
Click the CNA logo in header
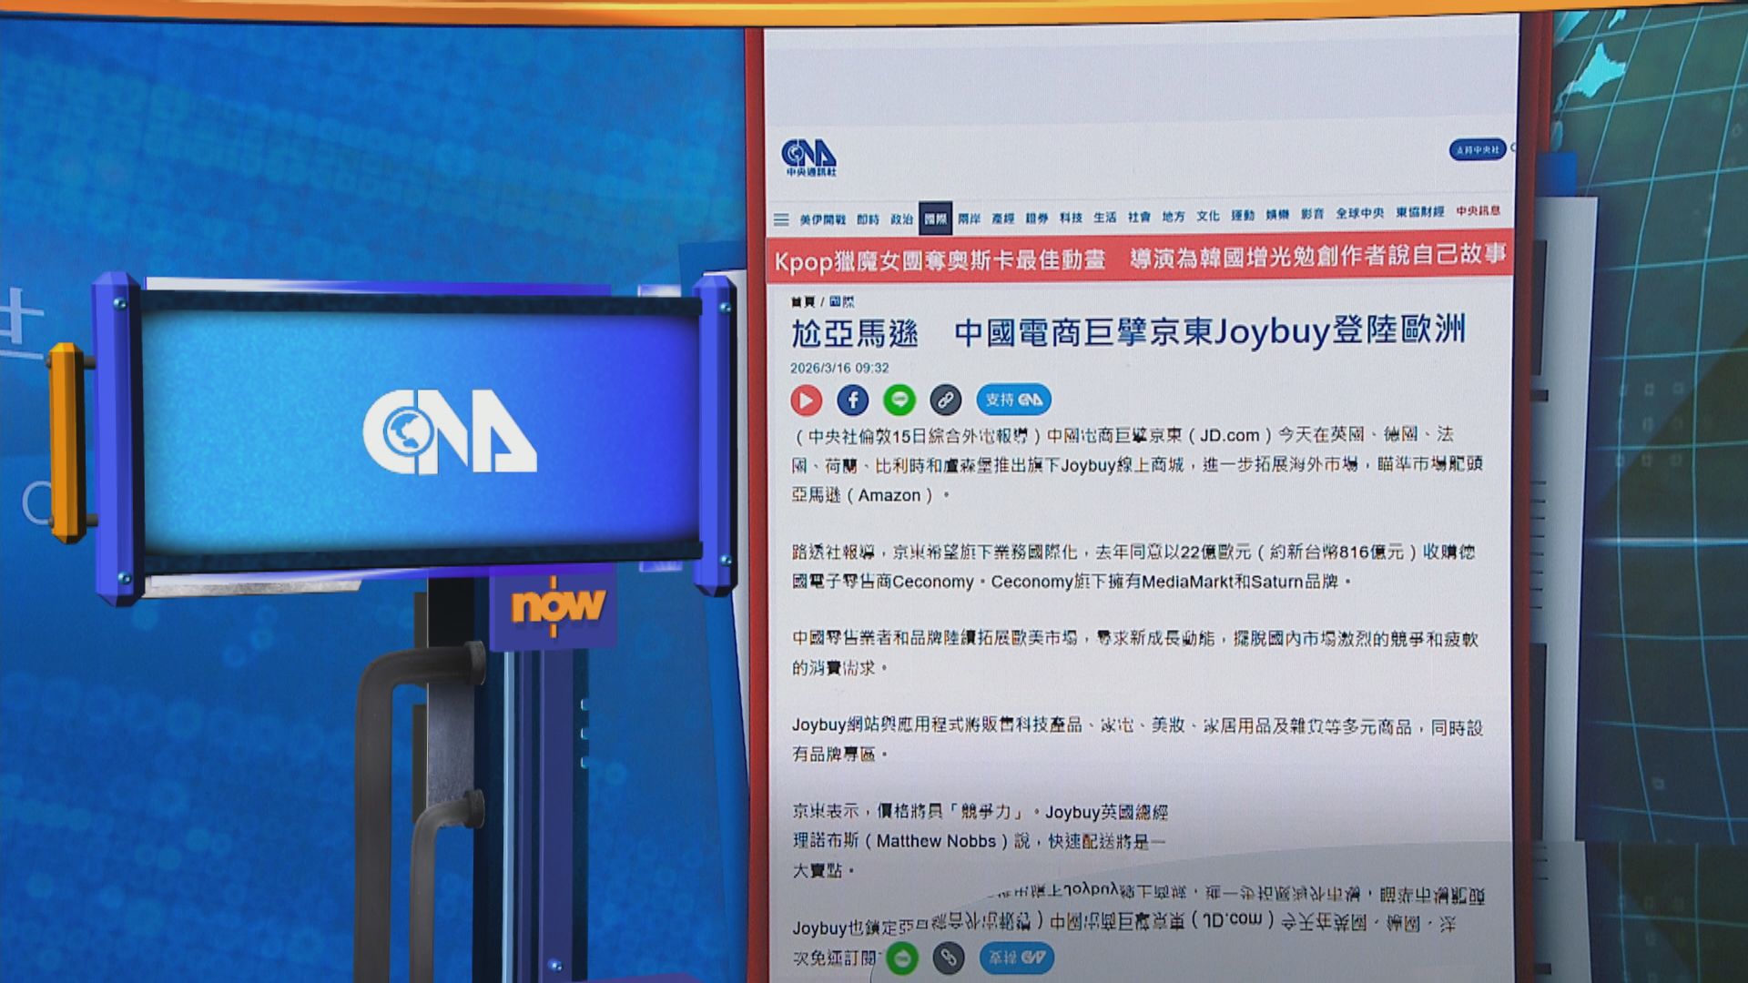coord(808,158)
